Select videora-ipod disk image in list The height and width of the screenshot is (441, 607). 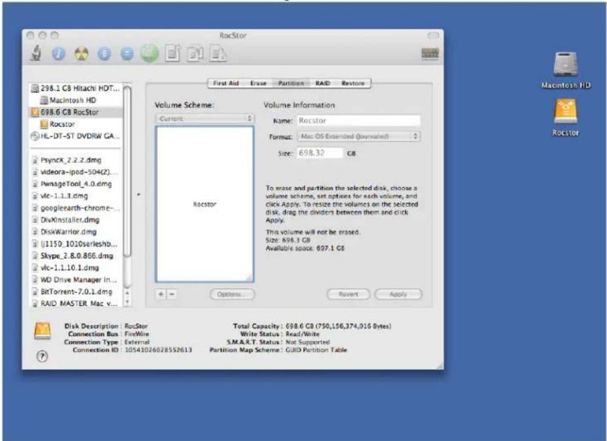(x=76, y=172)
